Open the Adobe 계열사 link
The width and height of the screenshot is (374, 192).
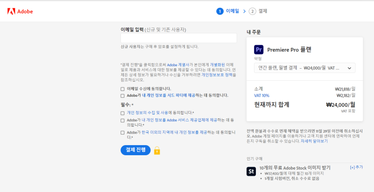[x=178, y=65]
